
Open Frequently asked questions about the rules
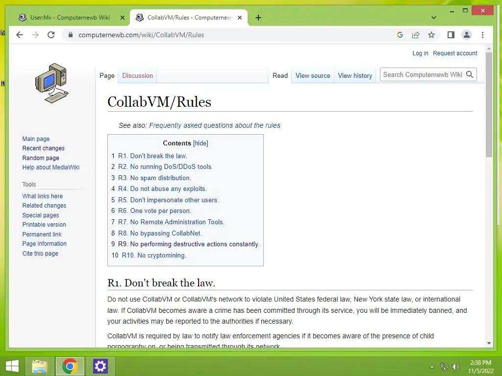coord(215,125)
